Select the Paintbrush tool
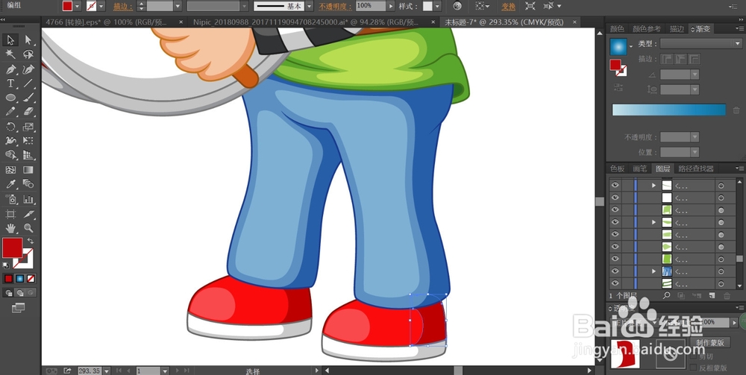This screenshot has width=746, height=375. (x=28, y=98)
